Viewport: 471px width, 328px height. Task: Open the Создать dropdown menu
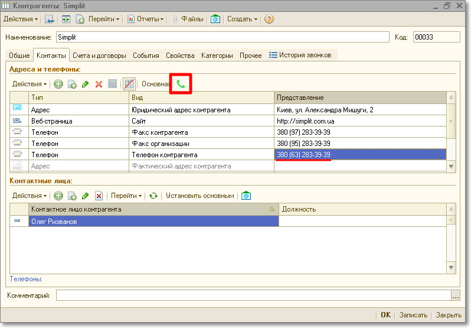pos(242,19)
